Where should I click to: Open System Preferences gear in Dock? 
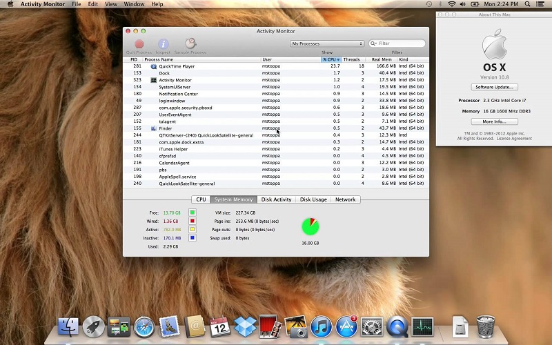coord(372,326)
